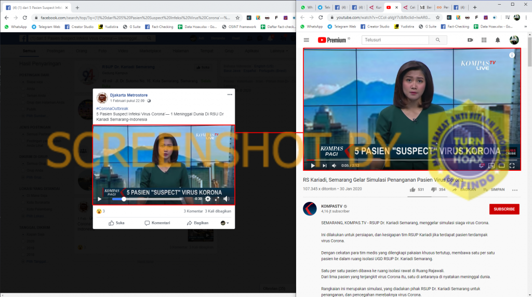The width and height of the screenshot is (532, 297).
Task: Switch to Facebook Postingan tab
Action: (x=55, y=51)
